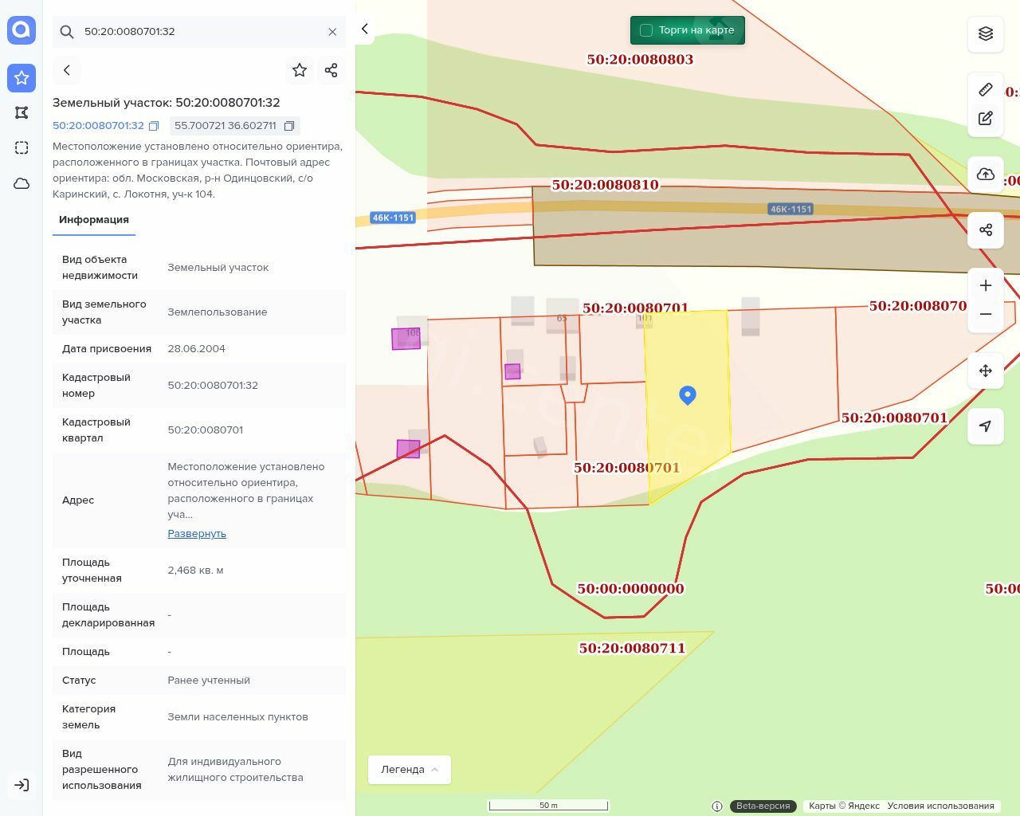Add the parcel to favorites with star
Image resolution: width=1020 pixels, height=816 pixels.
300,70
